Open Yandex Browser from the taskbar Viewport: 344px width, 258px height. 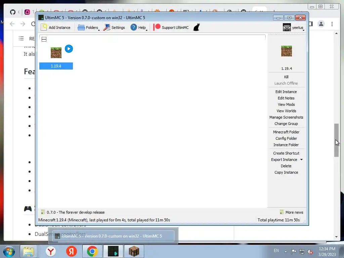click(51, 251)
